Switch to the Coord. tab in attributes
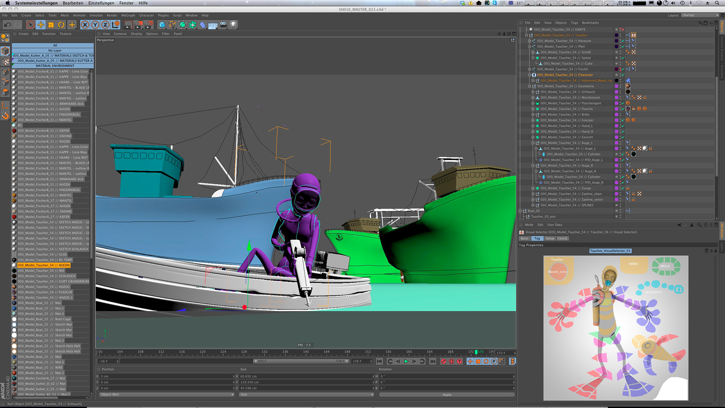The width and height of the screenshot is (725, 408). tap(562, 238)
